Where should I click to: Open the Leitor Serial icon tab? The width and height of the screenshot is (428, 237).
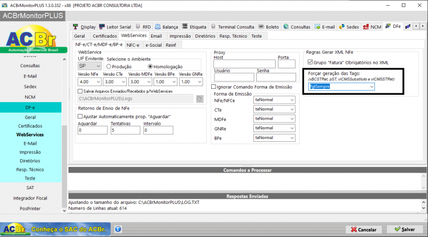point(115,27)
